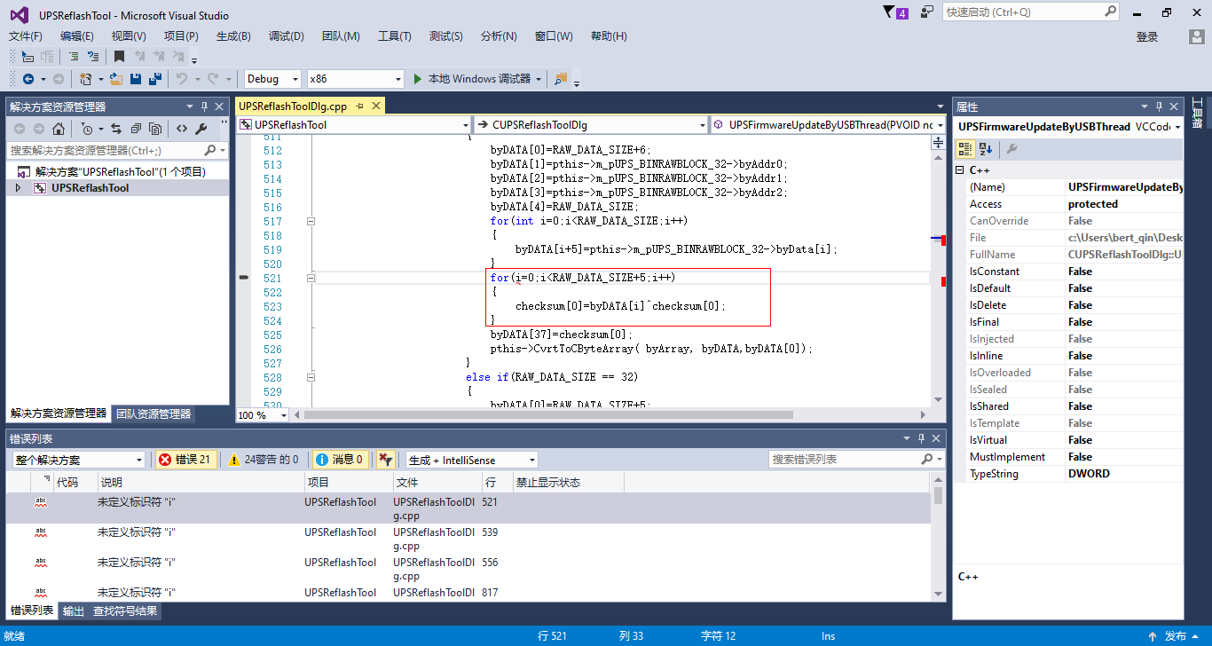Open the 整个解决方案 scope dropdown

78,460
